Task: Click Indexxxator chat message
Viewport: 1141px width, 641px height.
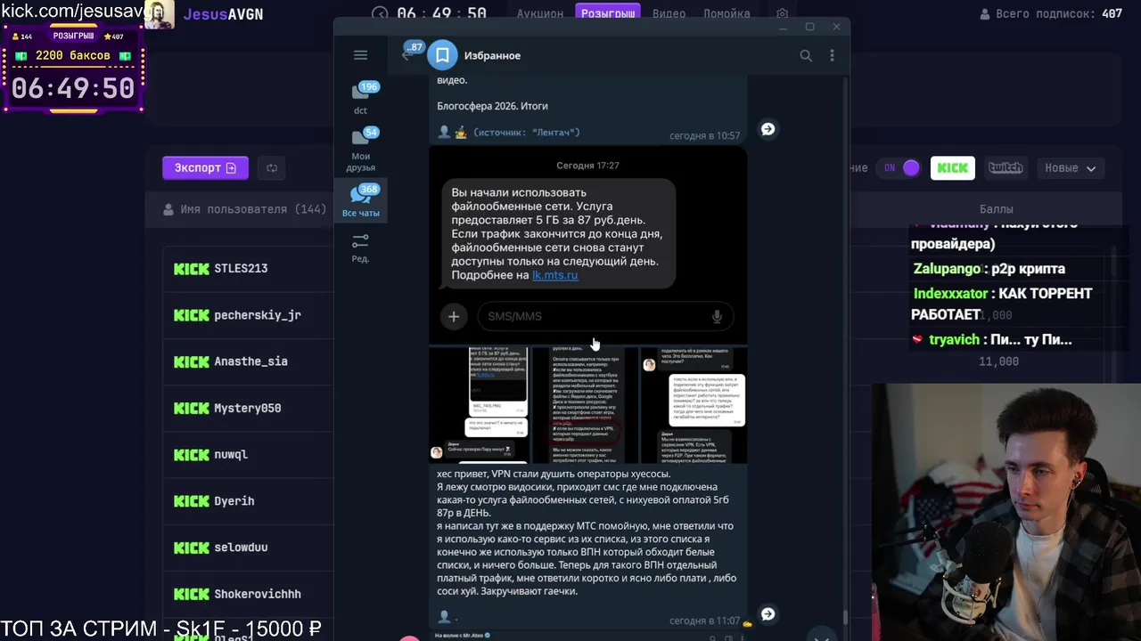Action: pyautogui.click(x=1001, y=304)
